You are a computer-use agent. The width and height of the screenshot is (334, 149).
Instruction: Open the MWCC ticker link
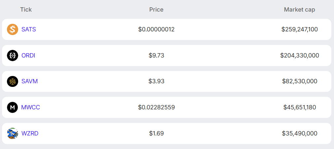coord(31,107)
